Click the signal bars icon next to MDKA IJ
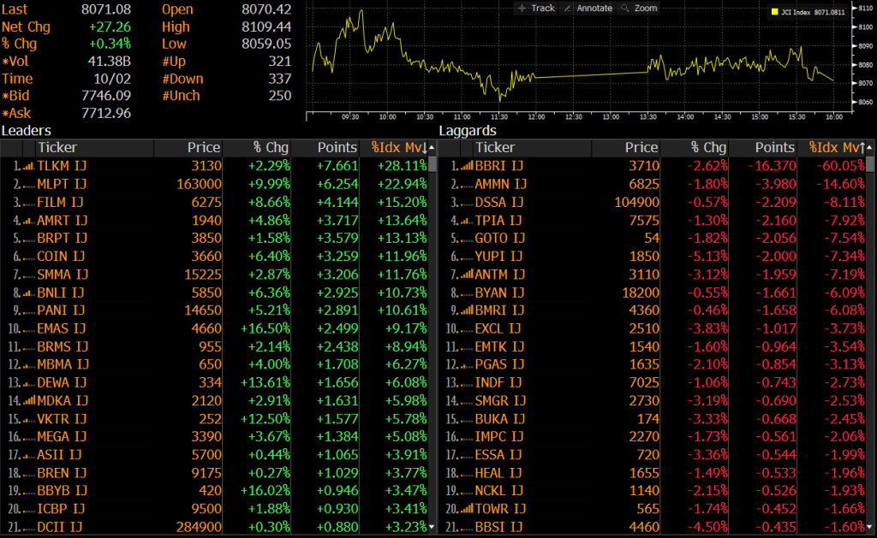The image size is (877, 538). coord(27,400)
